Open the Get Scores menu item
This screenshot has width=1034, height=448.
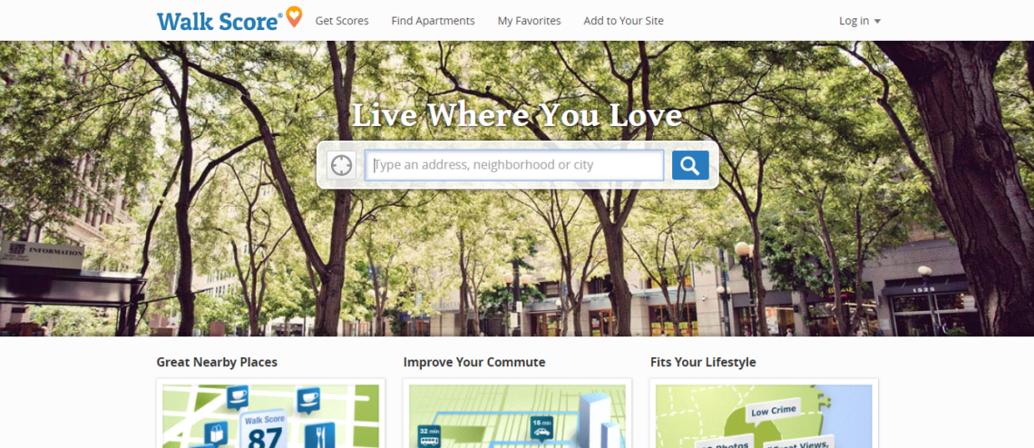click(342, 21)
